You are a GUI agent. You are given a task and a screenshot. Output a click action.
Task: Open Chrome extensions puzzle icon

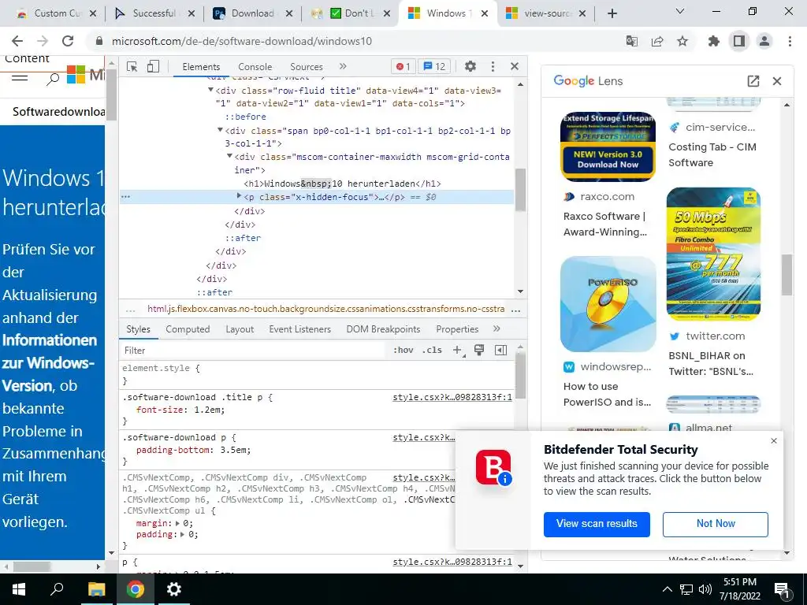pos(714,41)
